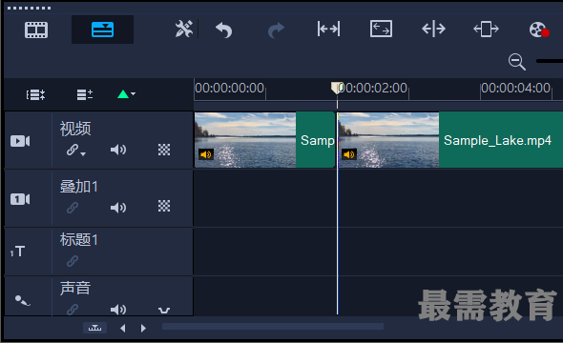Click ruler at 00:00:00:00
This screenshot has width=563, height=343.
[229, 88]
